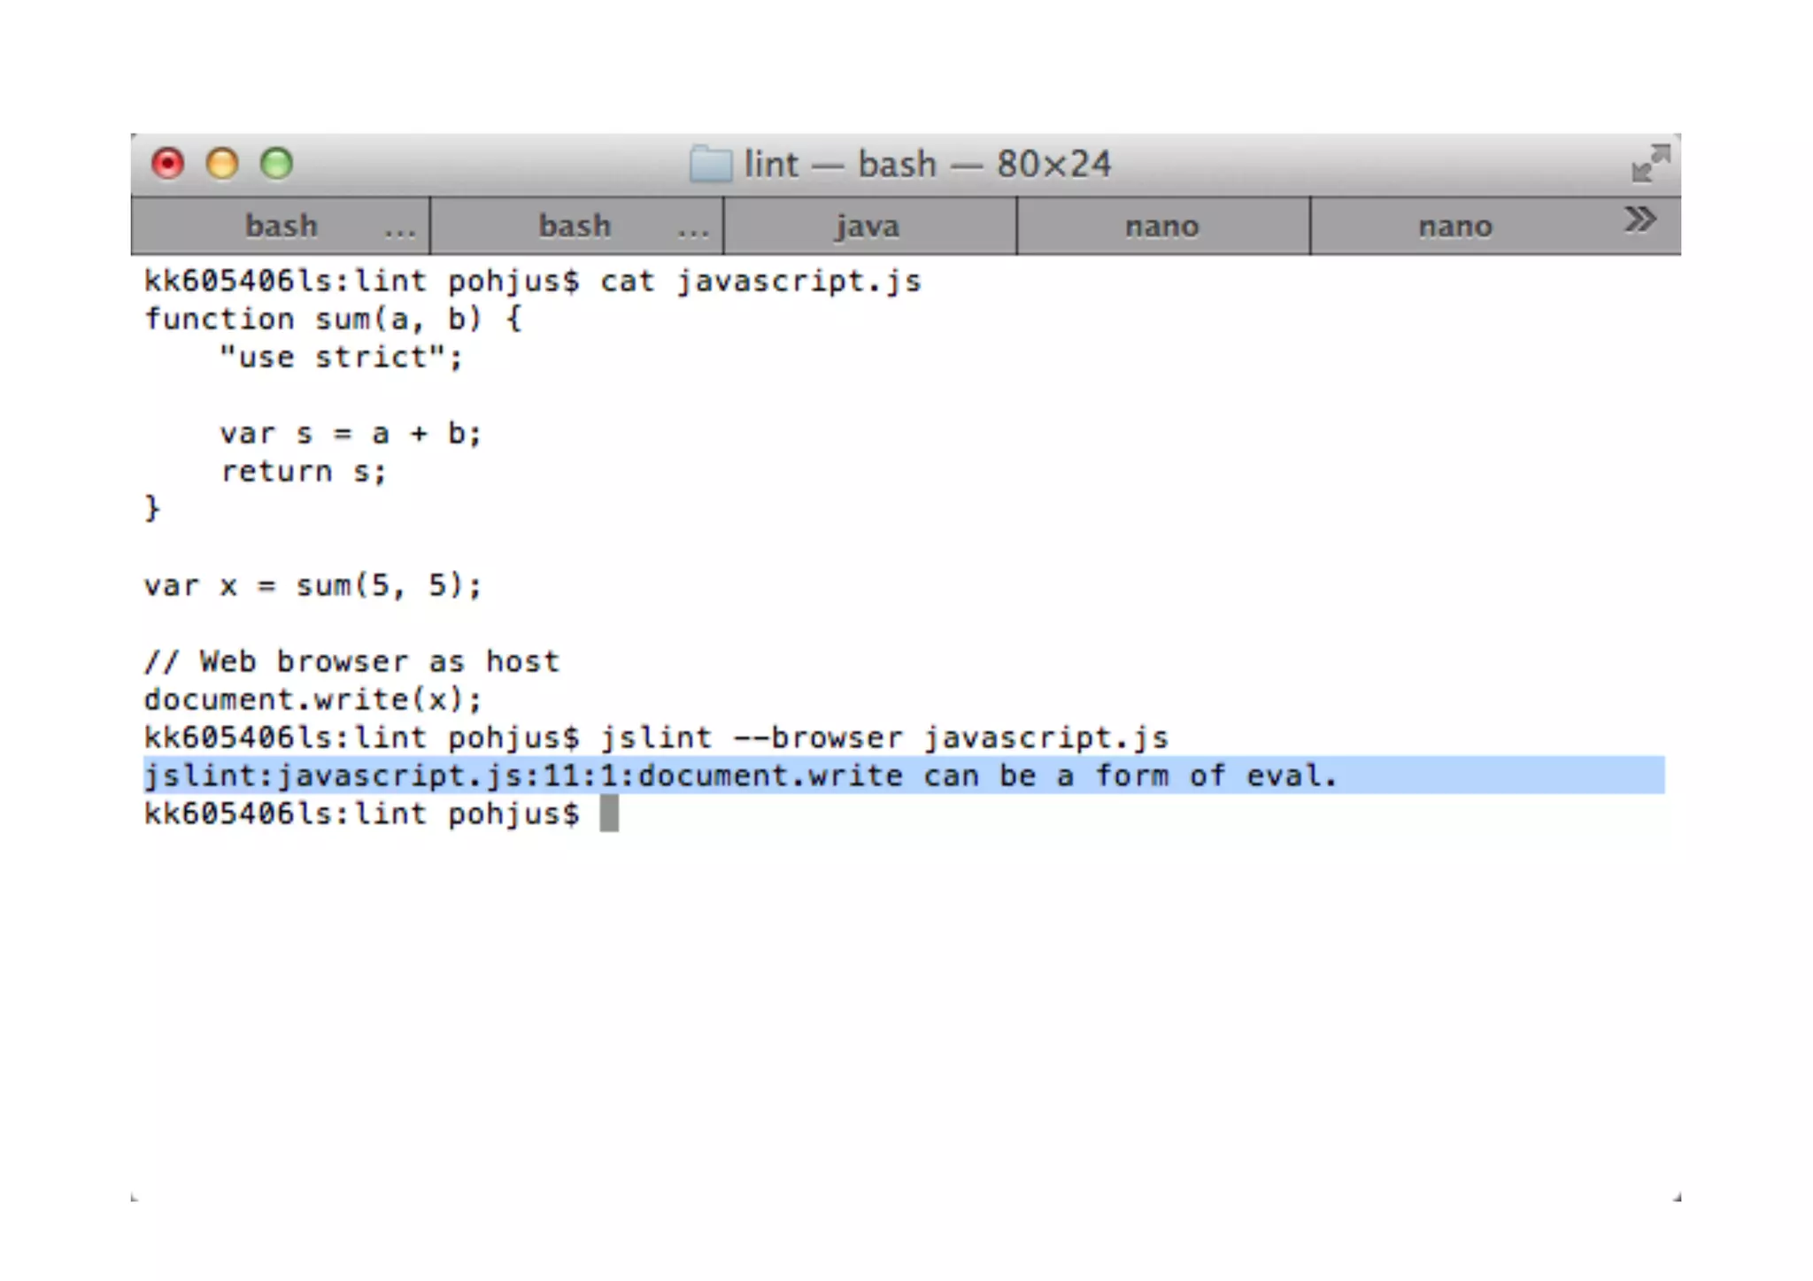Switch to the first bash tab
Viewport: 1813px width, 1281px height.
coord(281,227)
